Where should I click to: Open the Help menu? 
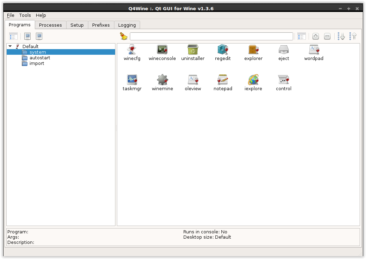(41, 15)
